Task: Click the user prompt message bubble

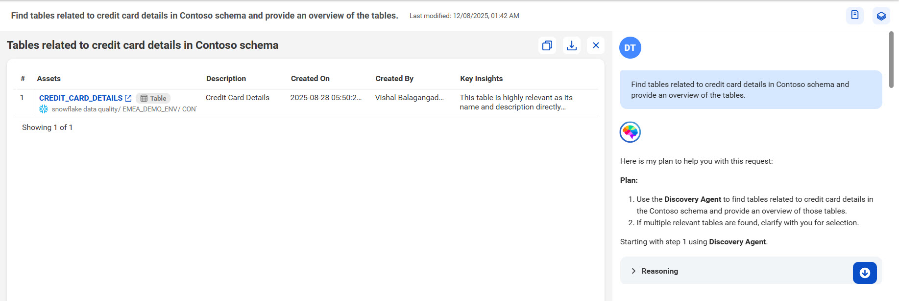Action: [751, 89]
